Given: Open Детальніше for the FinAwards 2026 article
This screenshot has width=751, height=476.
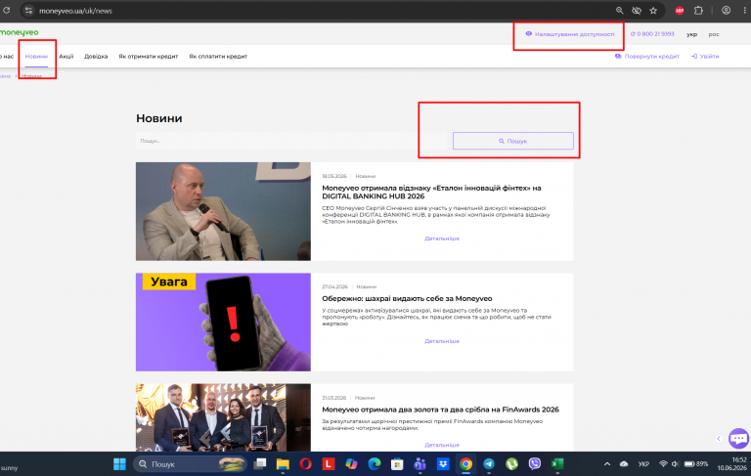Looking at the screenshot, I should [x=442, y=445].
